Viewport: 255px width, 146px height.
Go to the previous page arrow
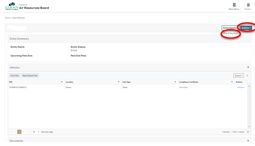(x=15, y=132)
